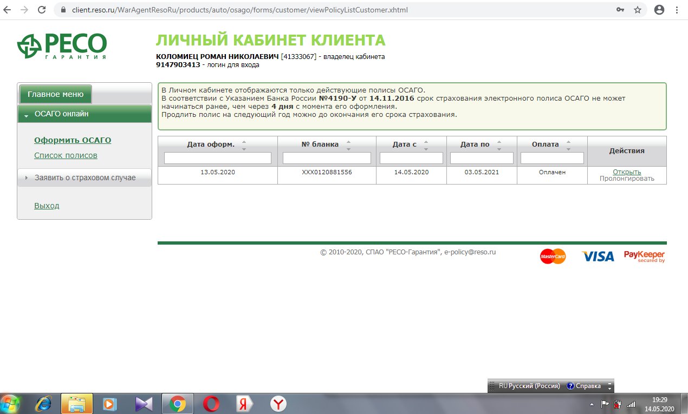Click Оформить ОСАГО link
Screen dimensions: 688x414
pyautogui.click(x=73, y=140)
